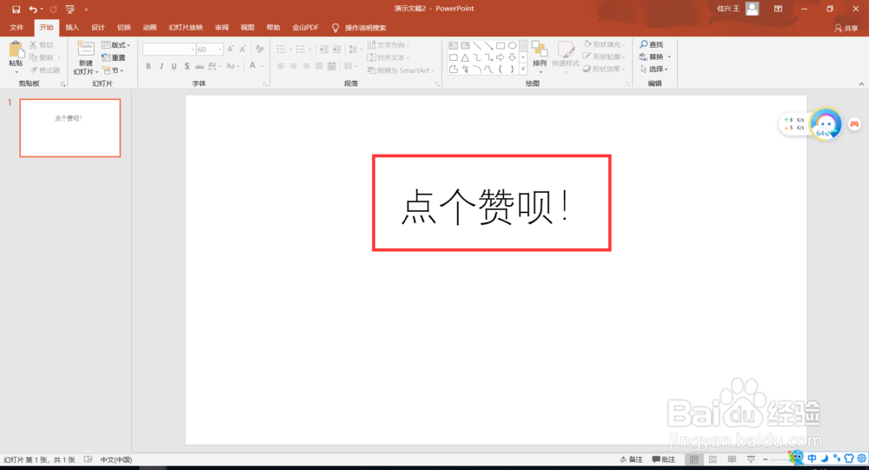Collapse the ribbon with the chevron
Image resolution: width=869 pixels, height=470 pixels.
point(861,84)
